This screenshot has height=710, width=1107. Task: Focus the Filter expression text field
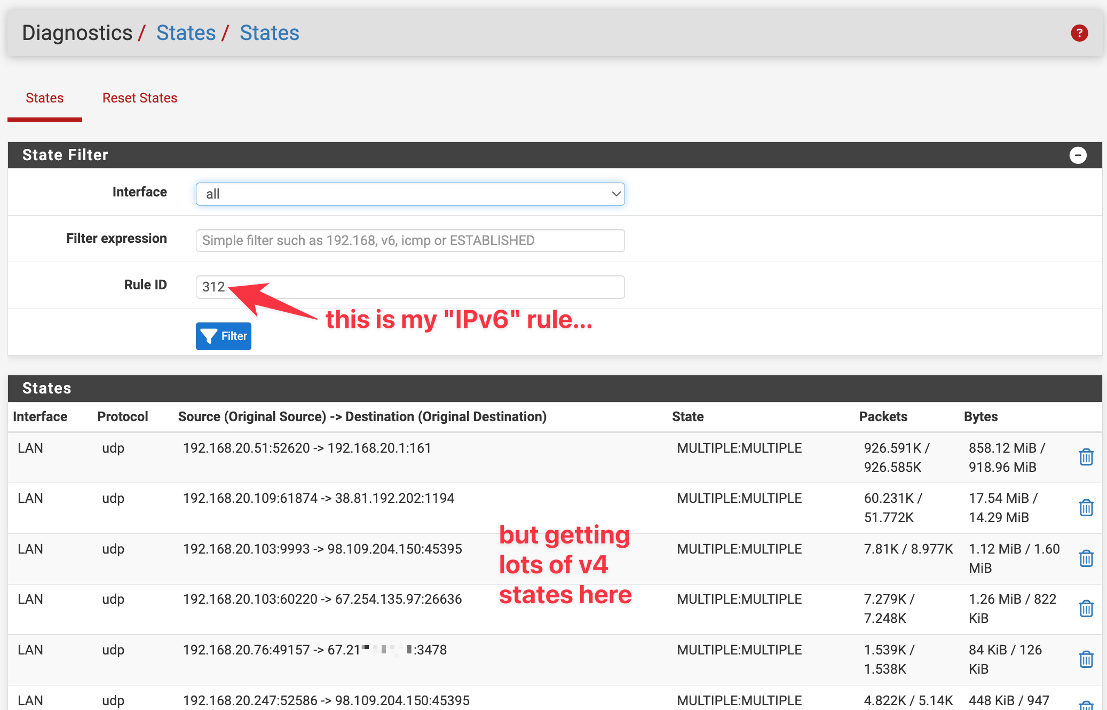pyautogui.click(x=410, y=240)
